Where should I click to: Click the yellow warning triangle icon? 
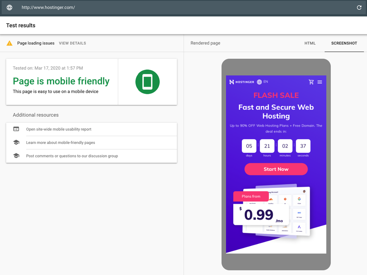pos(9,43)
